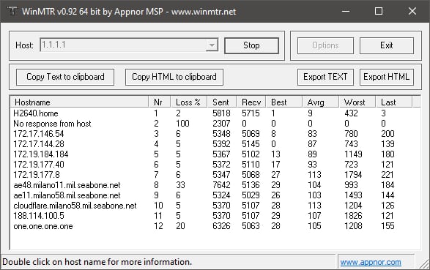Export results as TEXT
Viewport: 430px width, 270px height.
(x=325, y=77)
